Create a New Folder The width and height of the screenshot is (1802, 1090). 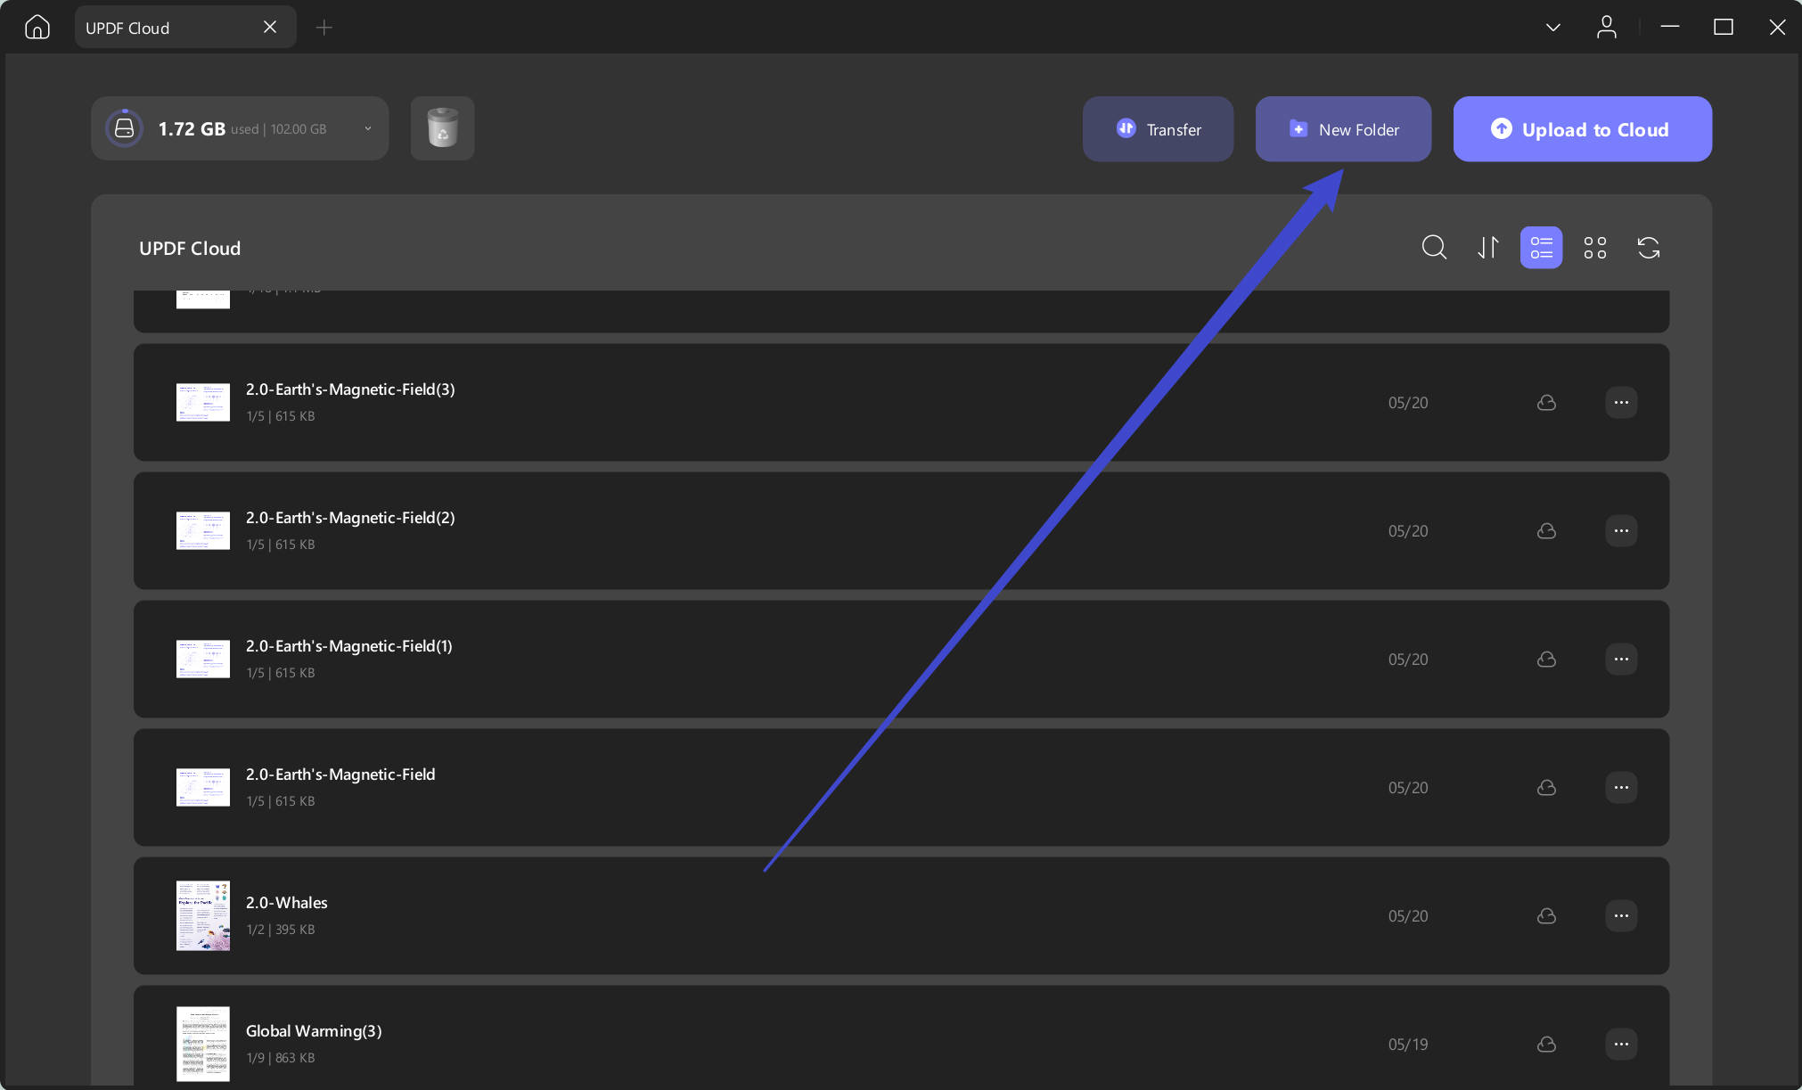tap(1343, 129)
